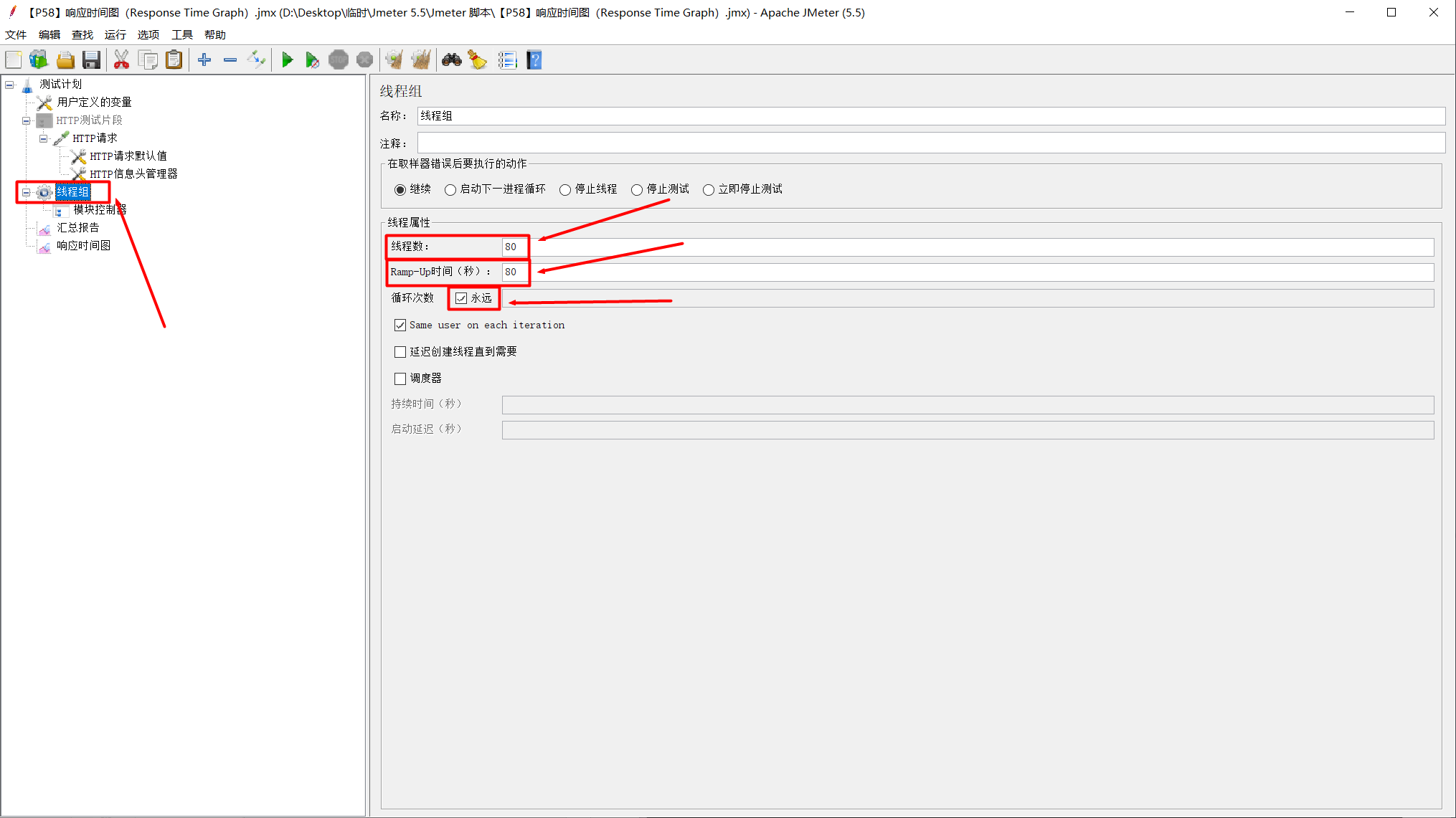Collapse the 线程组 branch
This screenshot has height=818, width=1456.
[26, 192]
